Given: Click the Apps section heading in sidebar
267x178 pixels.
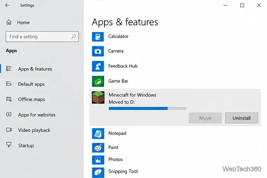Looking at the screenshot, I should coord(11,51).
